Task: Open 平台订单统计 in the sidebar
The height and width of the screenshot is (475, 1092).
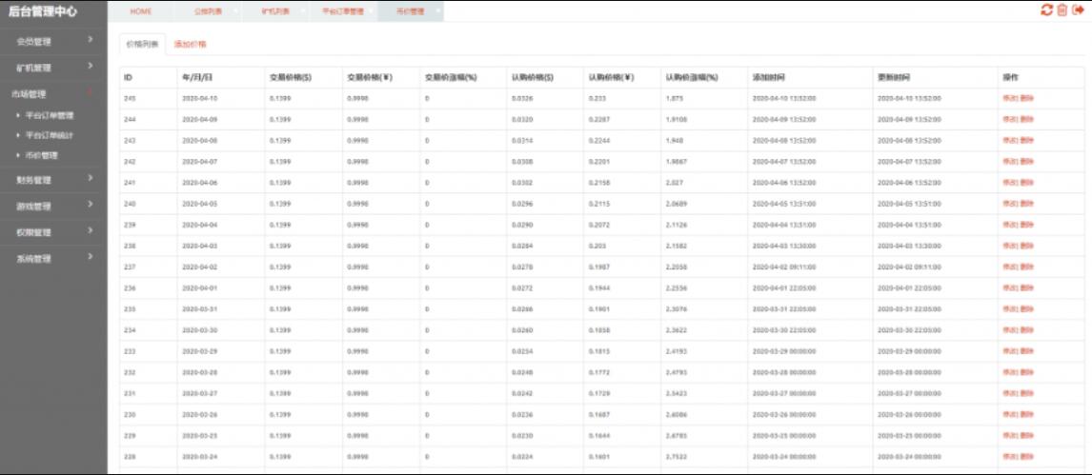Action: tap(50, 135)
